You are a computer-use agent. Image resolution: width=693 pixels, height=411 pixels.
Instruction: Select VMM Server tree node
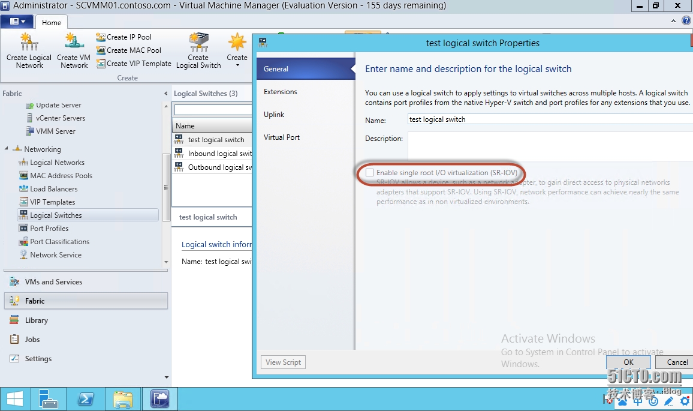(50, 131)
